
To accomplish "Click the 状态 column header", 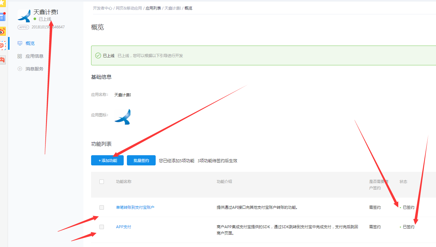I will coord(403,182).
